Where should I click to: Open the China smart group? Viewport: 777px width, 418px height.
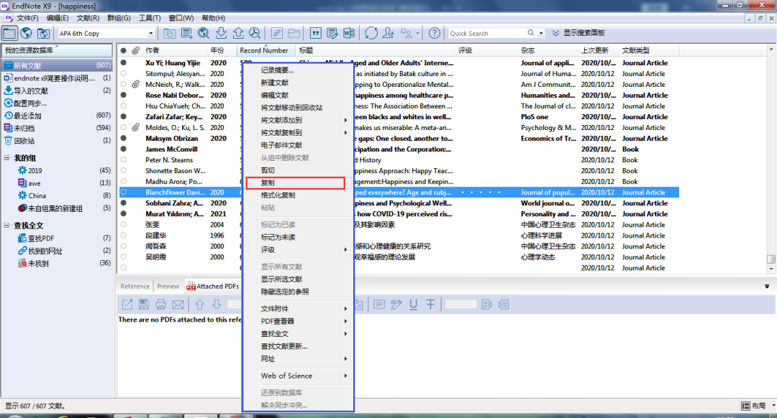[x=37, y=195]
